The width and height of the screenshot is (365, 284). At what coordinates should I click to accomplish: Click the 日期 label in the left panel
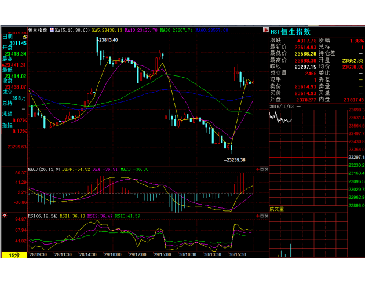[x=8, y=37]
